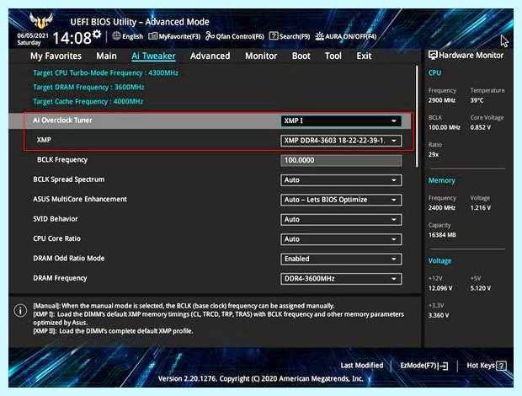Go to the Boot tab
The width and height of the screenshot is (522, 396).
pyautogui.click(x=301, y=56)
